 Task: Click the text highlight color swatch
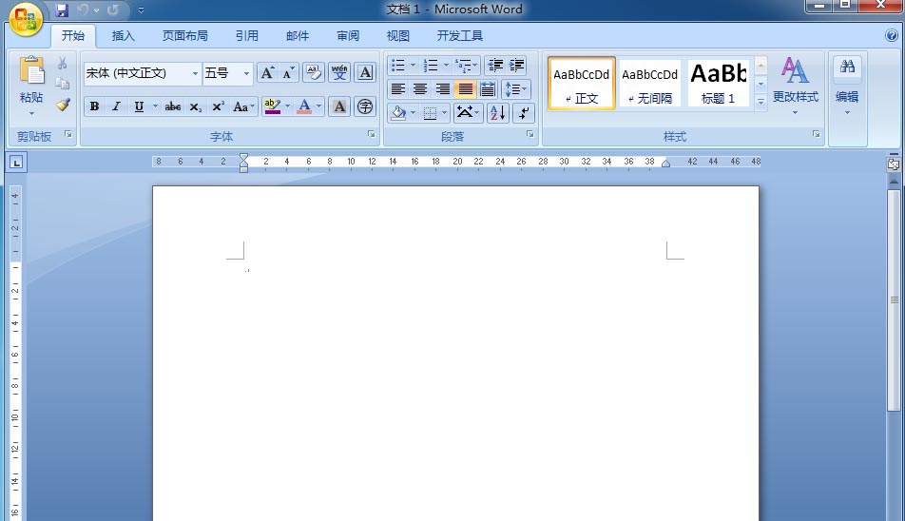[272, 106]
